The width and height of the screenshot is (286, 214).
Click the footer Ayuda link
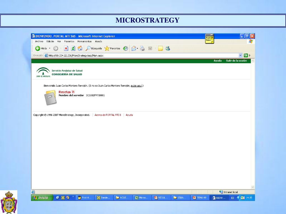pyautogui.click(x=129, y=115)
